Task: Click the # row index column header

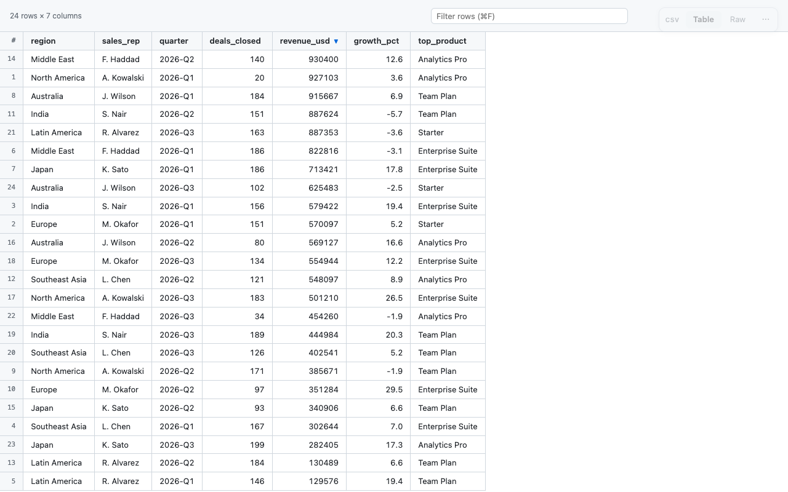Action: 12,41
